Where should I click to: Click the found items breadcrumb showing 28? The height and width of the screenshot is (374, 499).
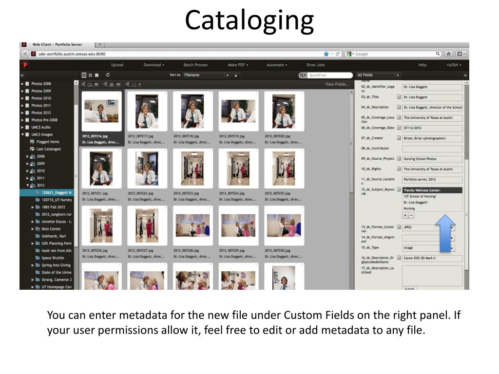coord(90,84)
